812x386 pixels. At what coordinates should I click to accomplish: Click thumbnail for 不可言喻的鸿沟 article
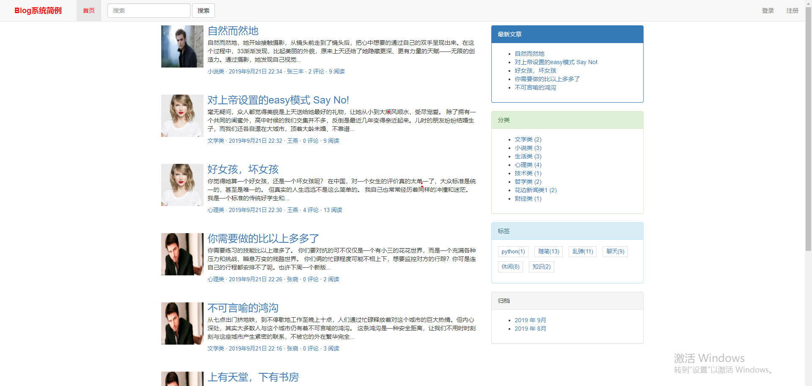pyautogui.click(x=182, y=323)
